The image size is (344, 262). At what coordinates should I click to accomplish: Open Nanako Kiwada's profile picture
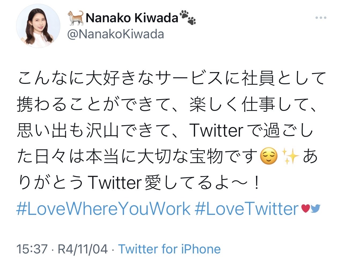point(38,26)
